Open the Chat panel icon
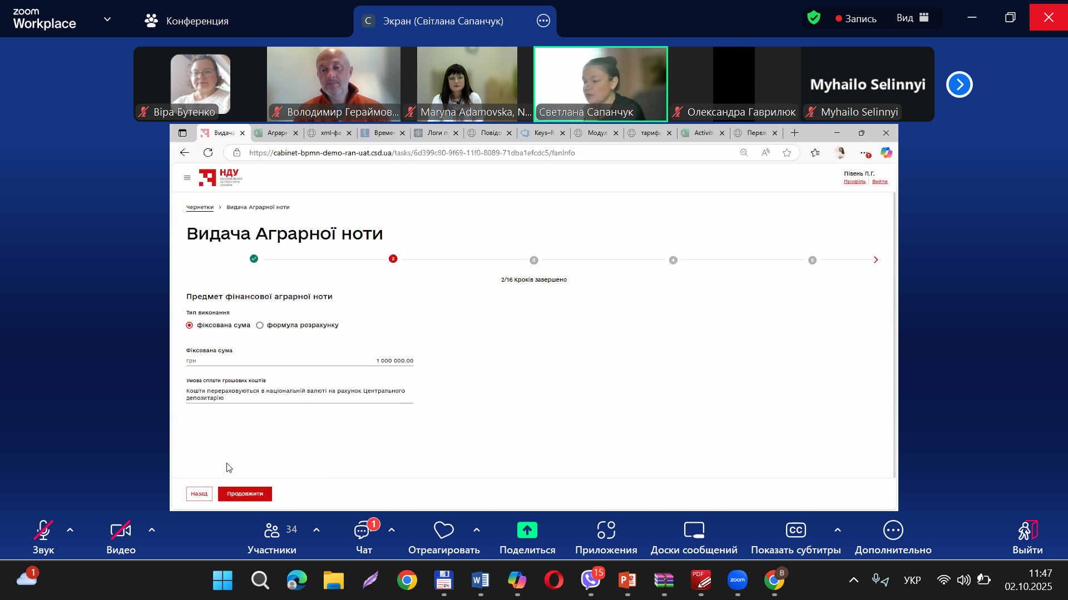 point(363,531)
